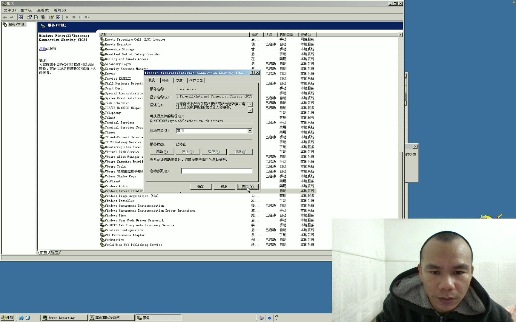Select the Wireless Configuration service row
Screen dimensions: 516x322
click(x=208, y=230)
